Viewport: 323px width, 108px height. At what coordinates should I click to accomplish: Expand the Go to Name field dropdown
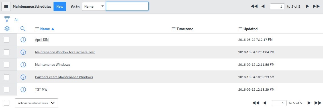click(94, 6)
